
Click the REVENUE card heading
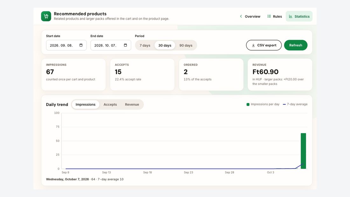[259, 65]
